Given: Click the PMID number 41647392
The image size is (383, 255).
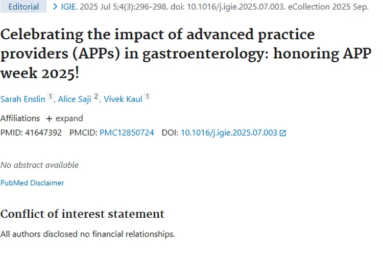Looking at the screenshot, I should [x=43, y=133].
